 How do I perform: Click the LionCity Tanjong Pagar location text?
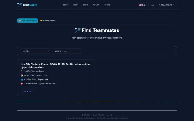coord(34,71)
